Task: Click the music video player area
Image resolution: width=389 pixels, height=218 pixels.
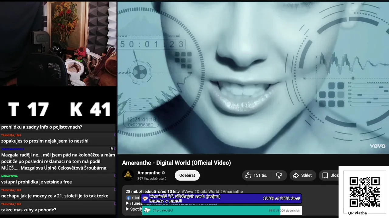Action: 253,78
